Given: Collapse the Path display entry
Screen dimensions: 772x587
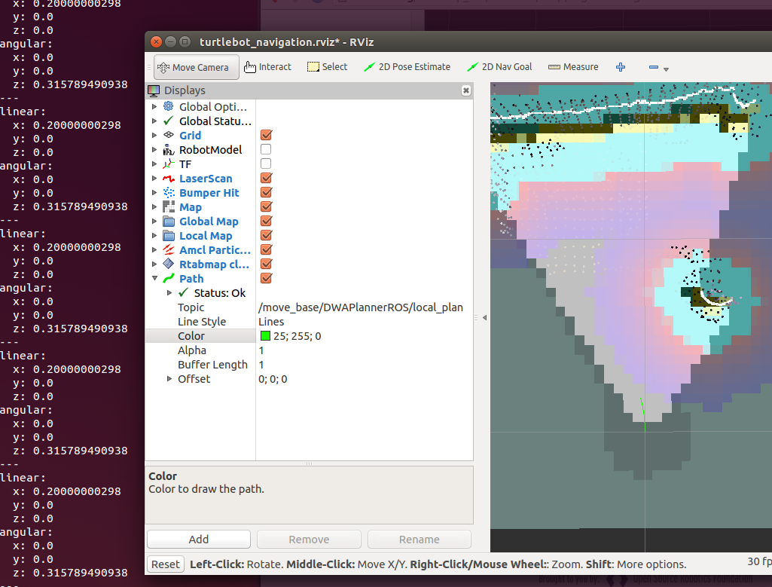Looking at the screenshot, I should (154, 279).
